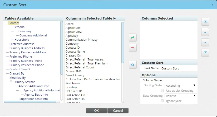Screen dimensions: 217x117
Task: Click the red remove column arrow icon
Action: pos(133,48)
